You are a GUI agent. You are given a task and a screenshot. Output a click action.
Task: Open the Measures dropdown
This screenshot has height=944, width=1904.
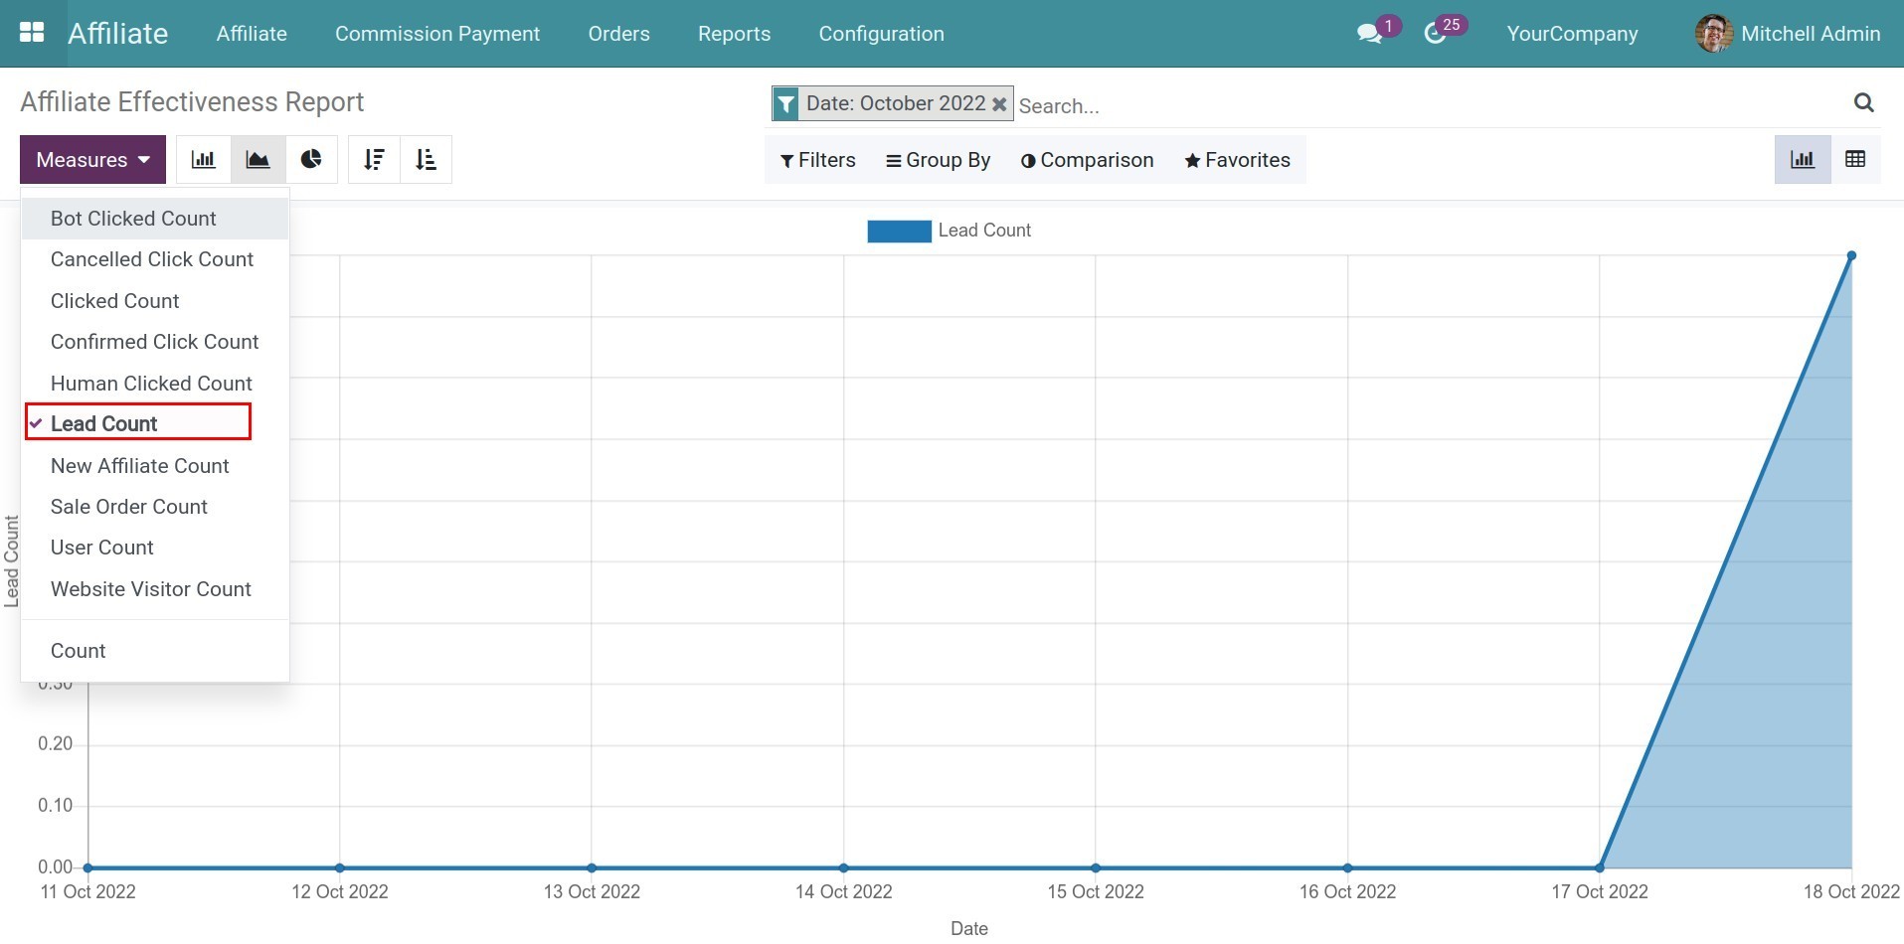point(91,159)
